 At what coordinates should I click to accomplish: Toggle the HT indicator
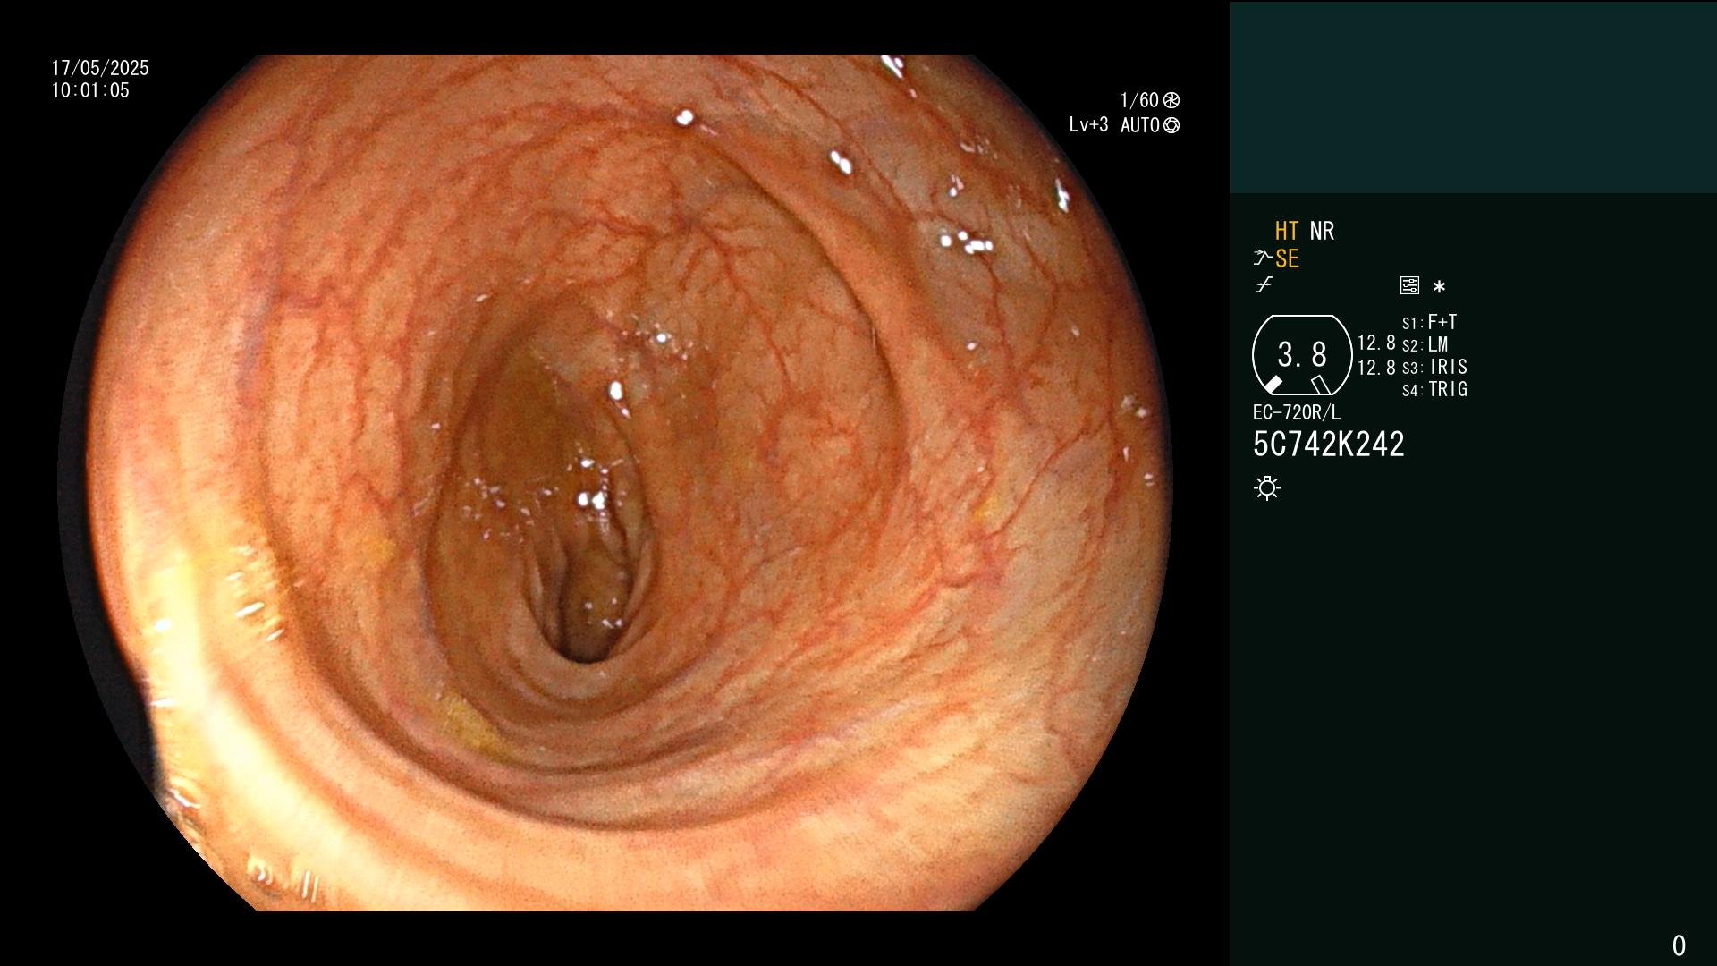1287,231
